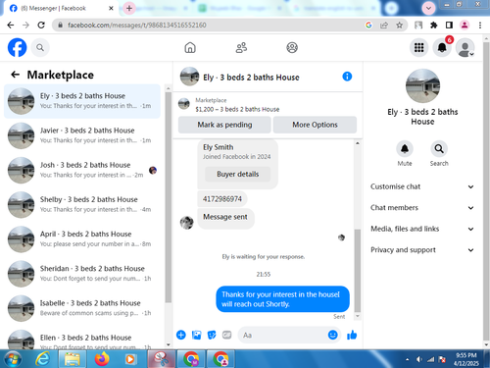490x368 pixels.
Task: Open Josh 3 beds 2 baths conversation
Action: (82, 170)
